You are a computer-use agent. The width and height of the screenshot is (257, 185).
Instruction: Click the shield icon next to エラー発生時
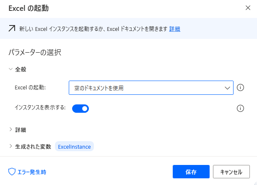pos(12,172)
